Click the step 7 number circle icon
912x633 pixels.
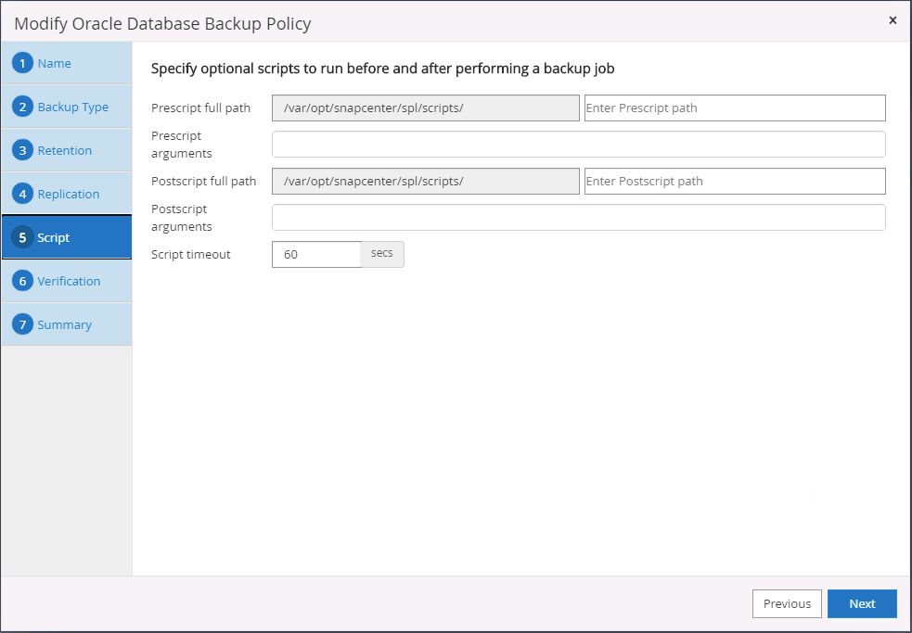point(22,325)
